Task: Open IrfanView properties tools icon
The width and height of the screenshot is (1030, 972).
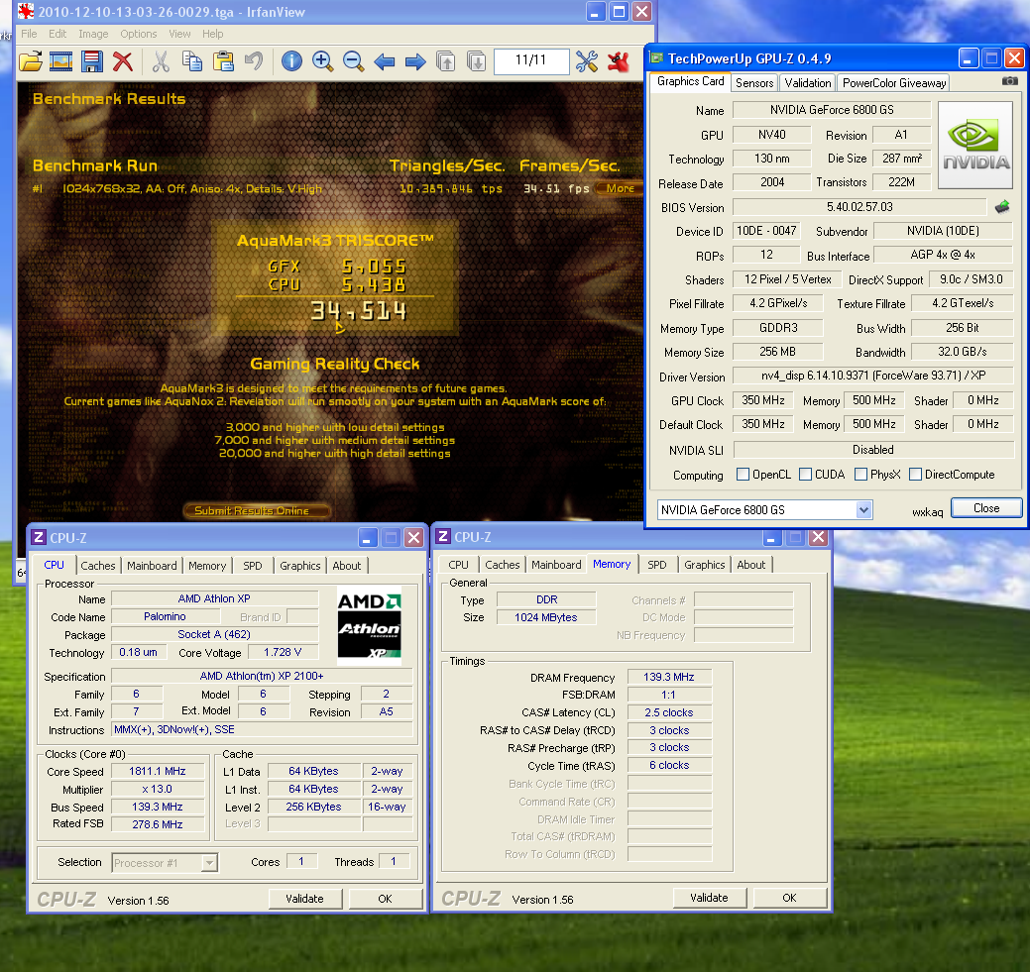Action: (587, 61)
